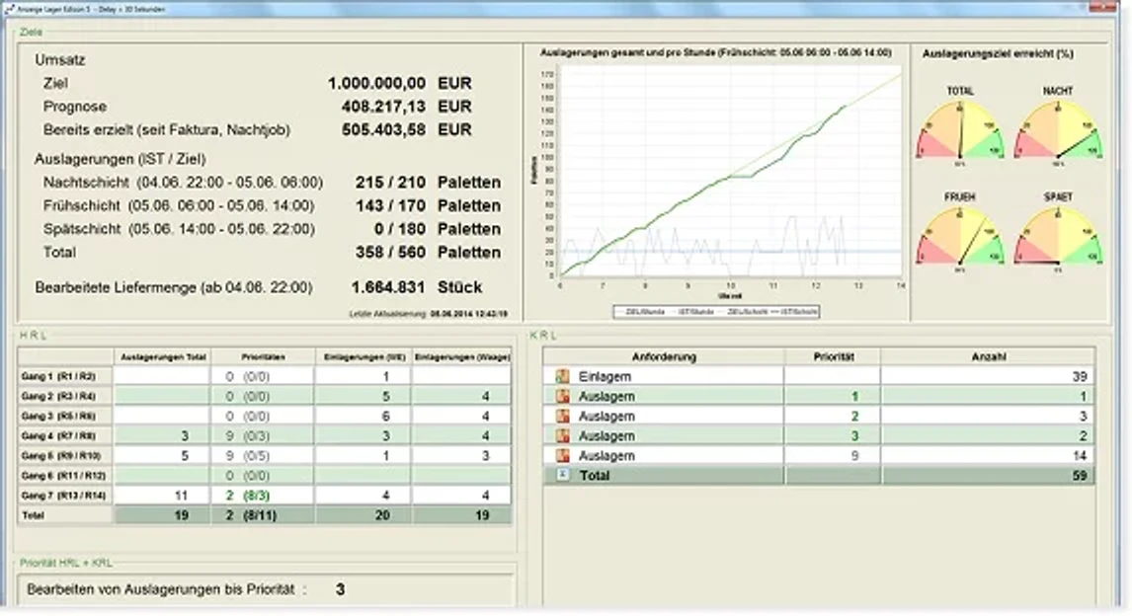Click the FRUEH gauge dial
Viewport: 1132px width, 616px height.
click(960, 236)
